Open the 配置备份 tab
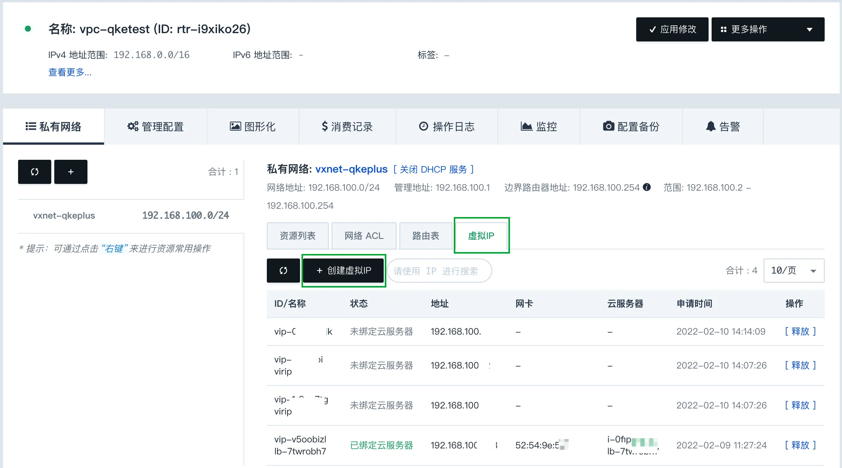 [x=631, y=127]
